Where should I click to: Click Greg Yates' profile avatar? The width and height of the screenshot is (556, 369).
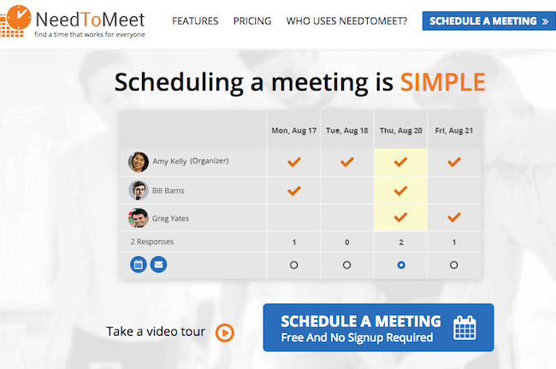139,218
